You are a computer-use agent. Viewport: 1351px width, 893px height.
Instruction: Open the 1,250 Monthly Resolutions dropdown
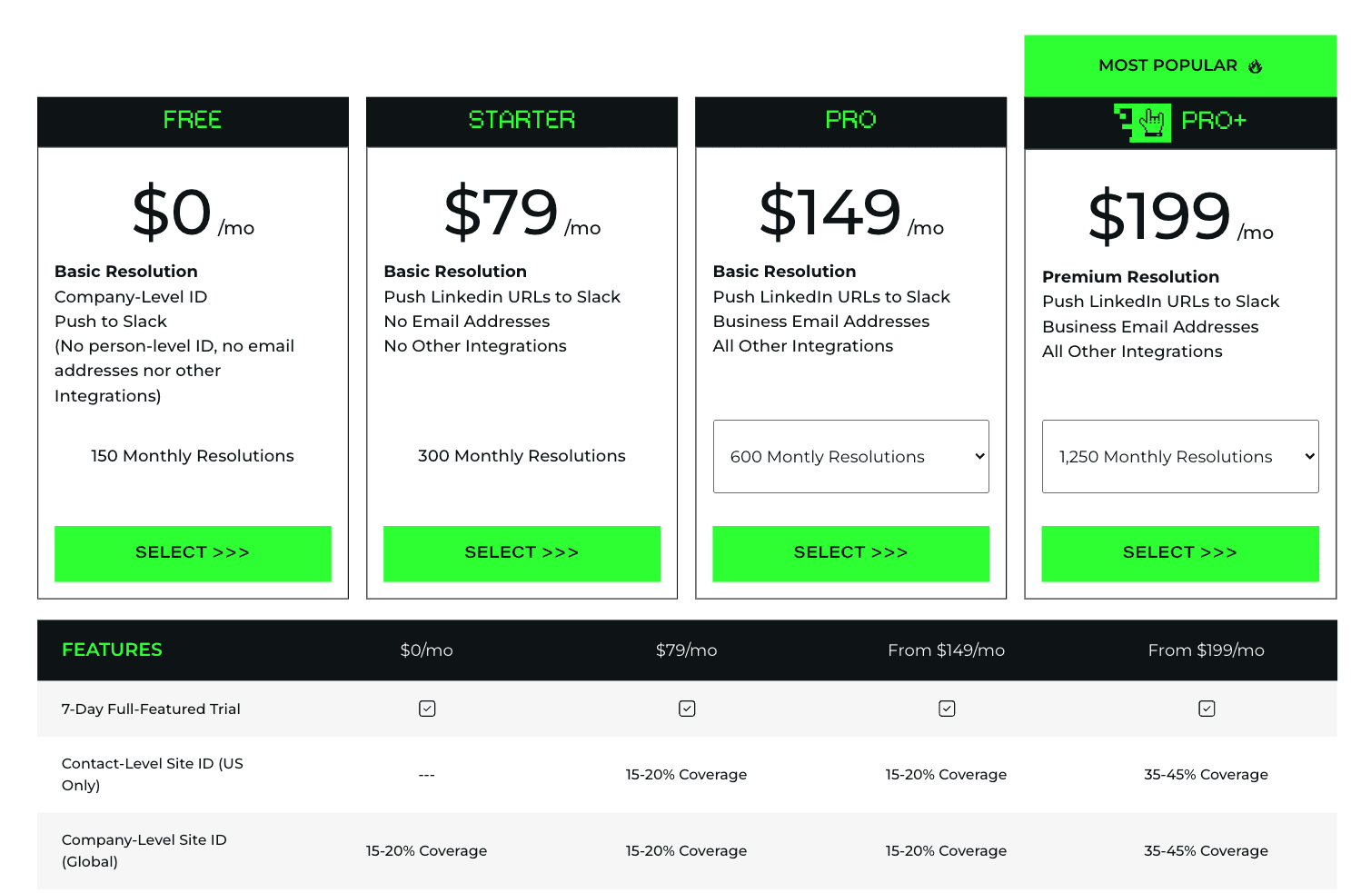1179,456
